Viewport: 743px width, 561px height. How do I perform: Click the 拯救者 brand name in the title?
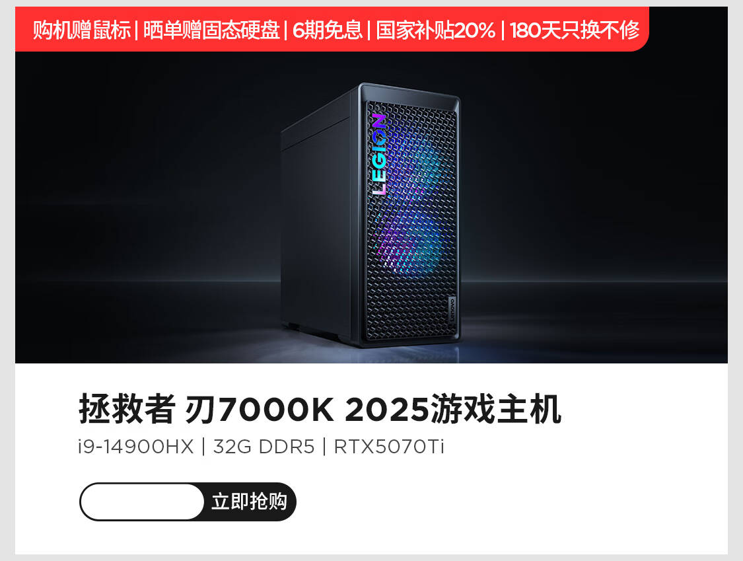(127, 409)
